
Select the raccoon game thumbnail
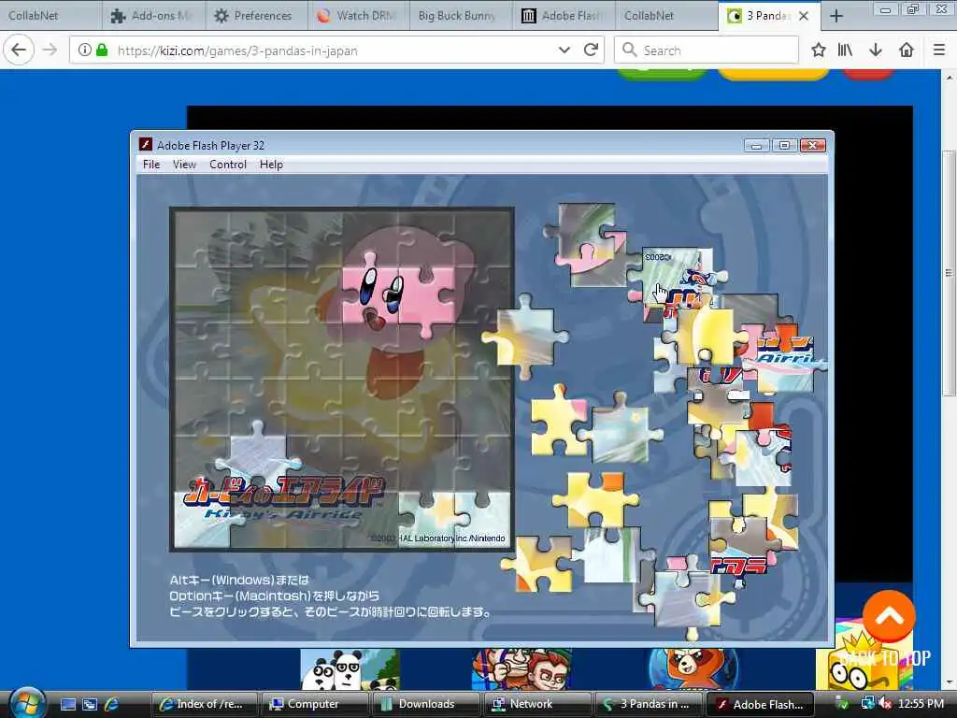[x=693, y=669]
